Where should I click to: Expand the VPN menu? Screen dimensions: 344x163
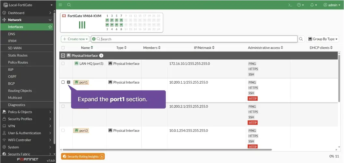[27, 126]
